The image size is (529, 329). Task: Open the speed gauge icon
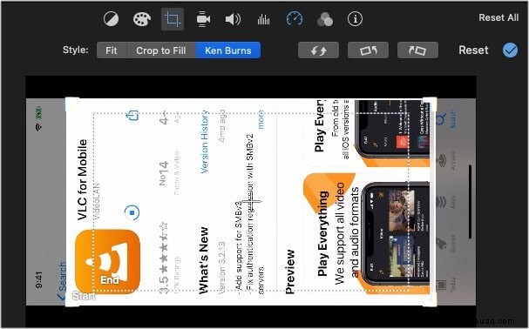(295, 19)
